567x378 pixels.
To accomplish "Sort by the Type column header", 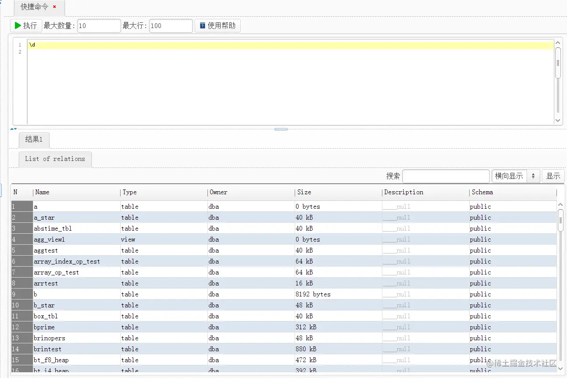I will [x=164, y=192].
